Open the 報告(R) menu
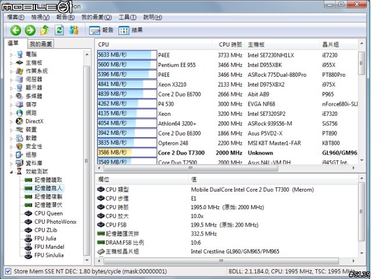Viewport: 372px width, 279px height. click(66, 17)
